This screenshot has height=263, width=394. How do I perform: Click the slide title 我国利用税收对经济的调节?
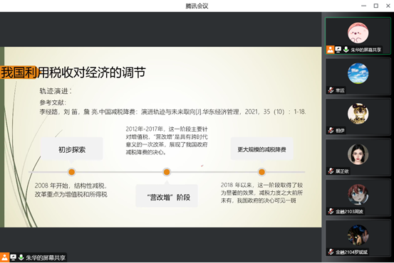(x=73, y=73)
